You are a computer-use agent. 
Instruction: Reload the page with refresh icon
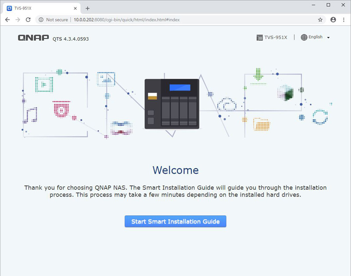click(28, 20)
